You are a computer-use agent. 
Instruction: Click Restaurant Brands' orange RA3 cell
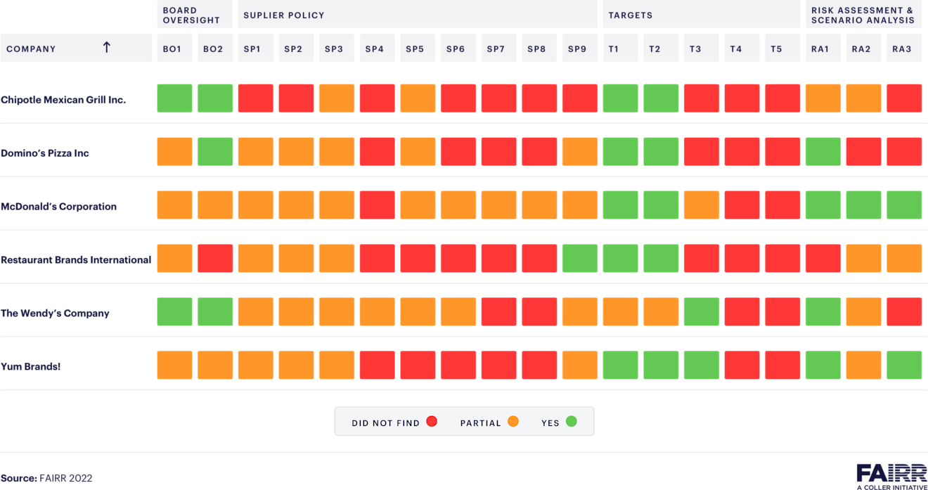point(904,259)
